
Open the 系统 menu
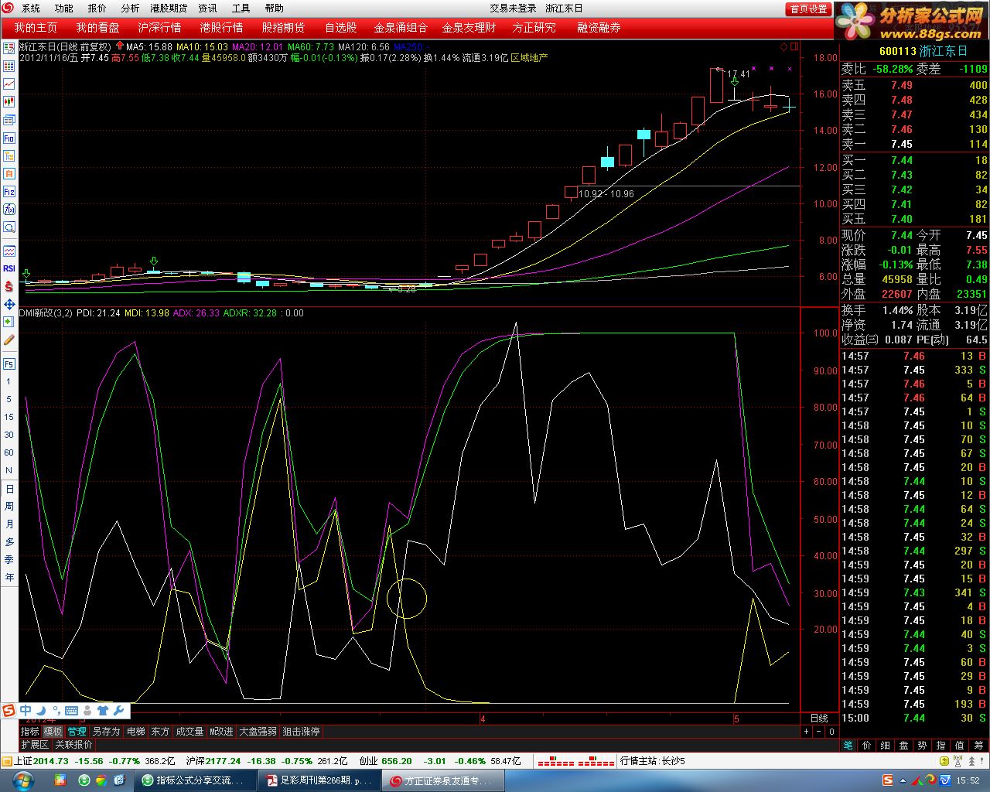[x=31, y=8]
